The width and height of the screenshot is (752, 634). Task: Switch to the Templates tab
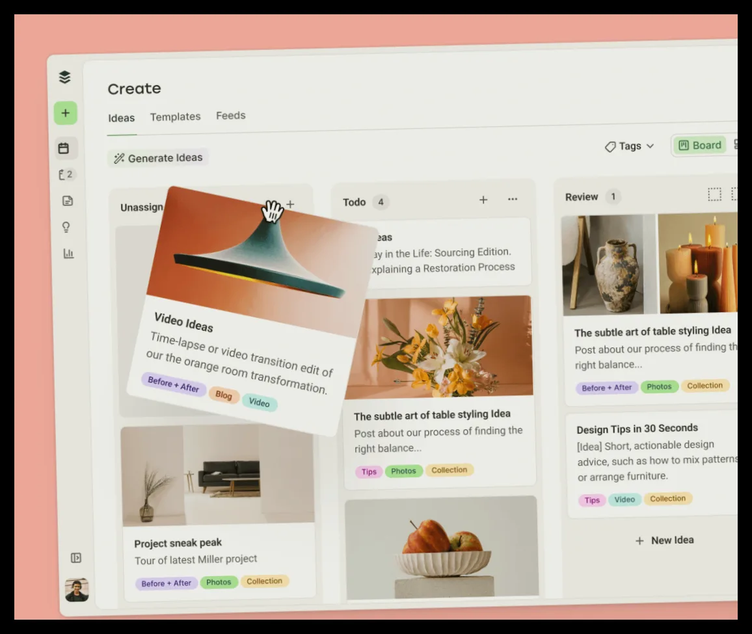pos(175,116)
